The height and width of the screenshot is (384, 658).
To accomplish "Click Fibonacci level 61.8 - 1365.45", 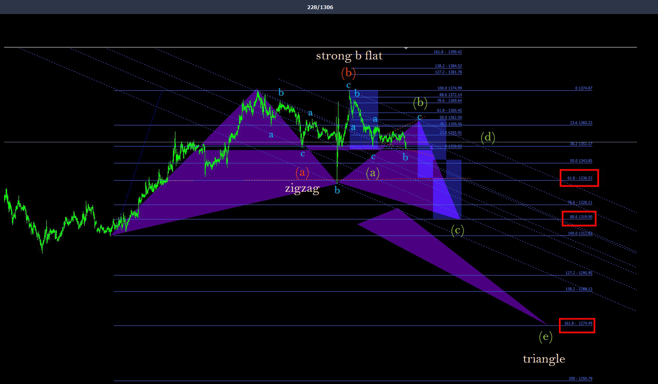I will 450,111.
